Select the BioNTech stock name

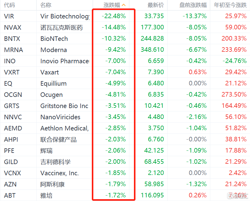pyautogui.click(x=54, y=39)
